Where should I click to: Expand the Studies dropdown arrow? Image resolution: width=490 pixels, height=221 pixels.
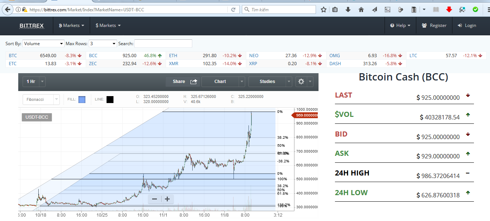click(x=289, y=82)
